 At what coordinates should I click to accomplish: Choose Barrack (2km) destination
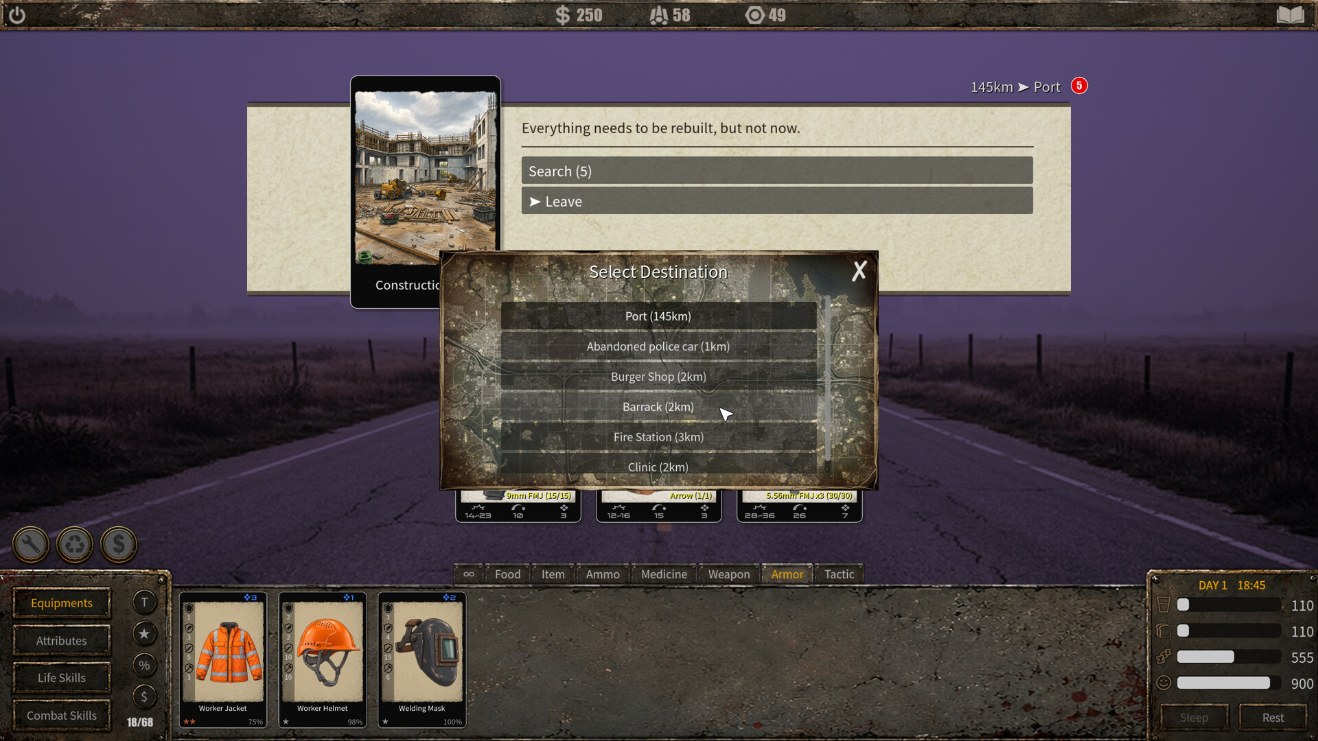658,407
